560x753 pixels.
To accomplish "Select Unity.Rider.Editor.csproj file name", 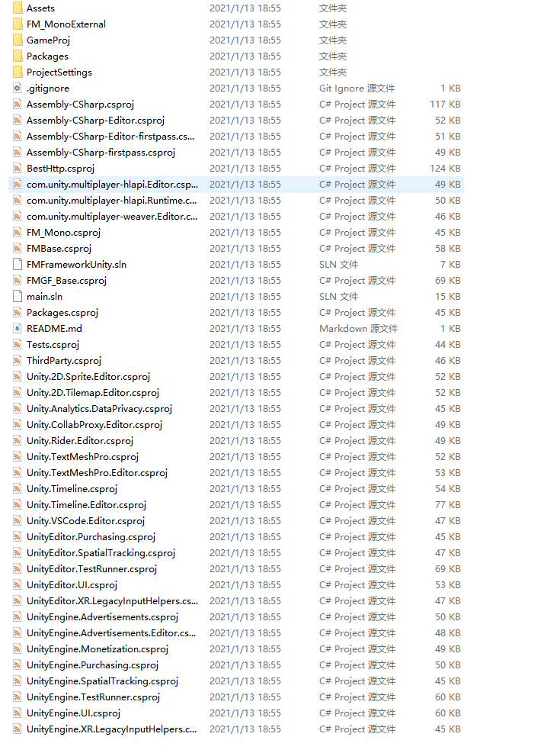I will 80,440.
